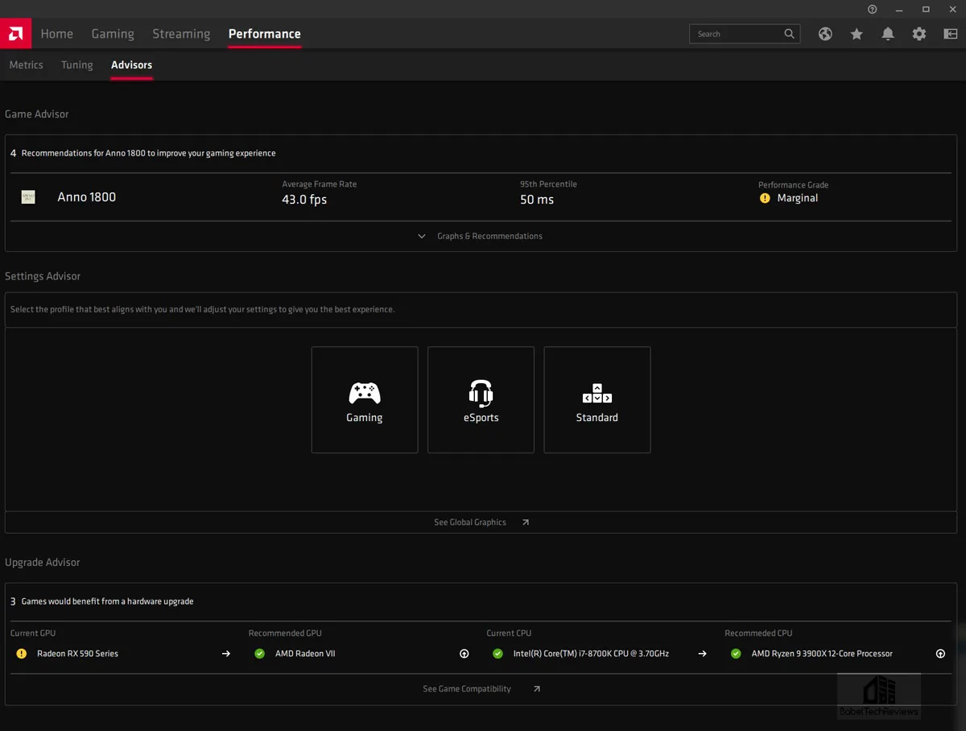The image size is (966, 731).
Task: Click the Anno 1800 game title
Action: [x=87, y=197]
